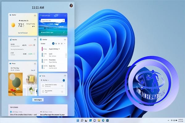Screen dimensions: 185x123
Task: Click the CTSP stock row
Action: pos(23,54)
